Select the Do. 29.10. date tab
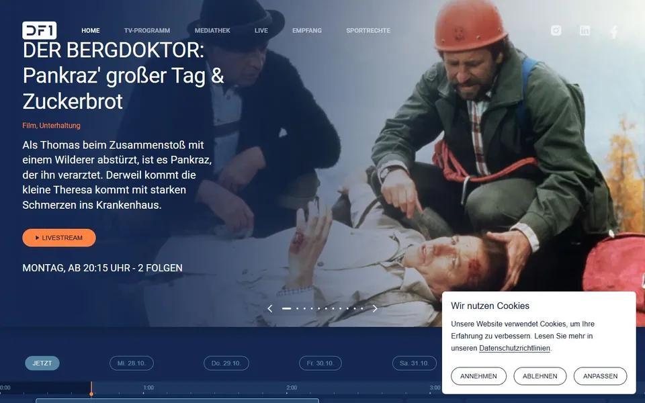 (226, 363)
